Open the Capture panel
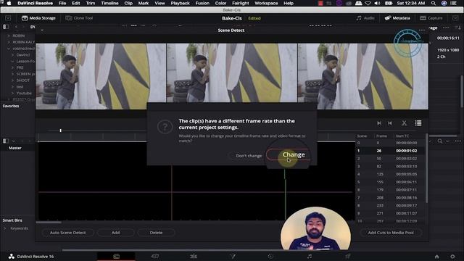Image resolution: width=464 pixels, height=261 pixels. pos(431,18)
